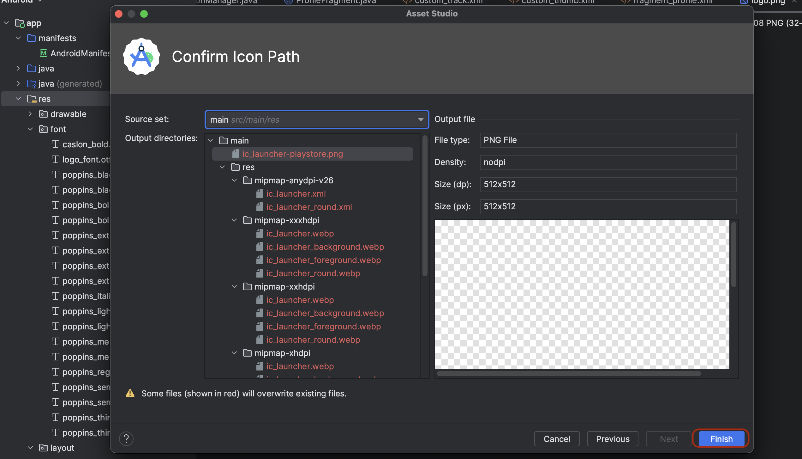Click the help question mark icon
802x459 pixels.
click(126, 438)
